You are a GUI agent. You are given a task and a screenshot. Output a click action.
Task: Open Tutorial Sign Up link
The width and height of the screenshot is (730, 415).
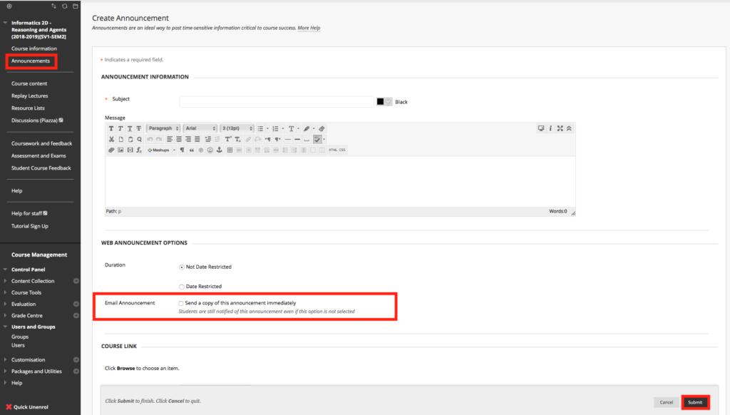click(x=30, y=226)
